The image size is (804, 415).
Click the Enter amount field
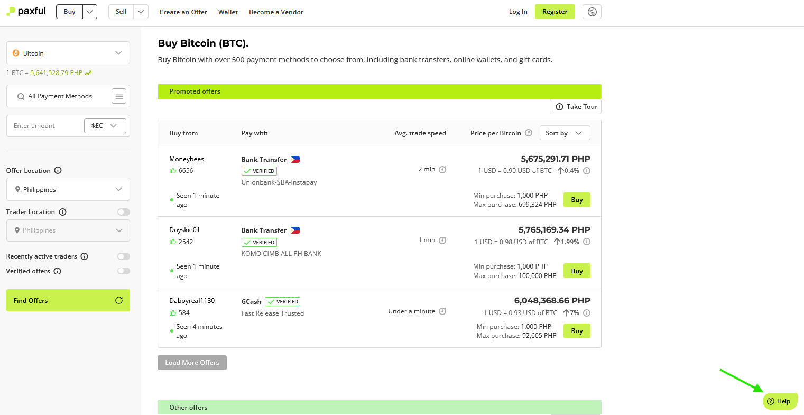click(45, 126)
